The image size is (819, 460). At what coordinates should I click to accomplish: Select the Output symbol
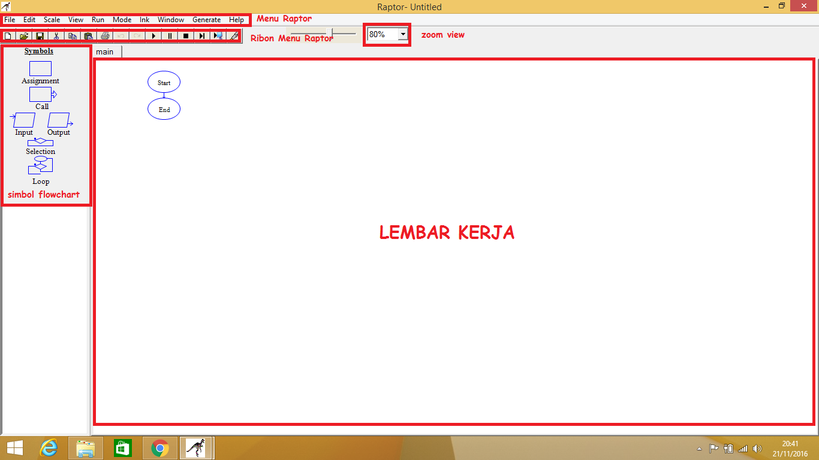click(59, 120)
